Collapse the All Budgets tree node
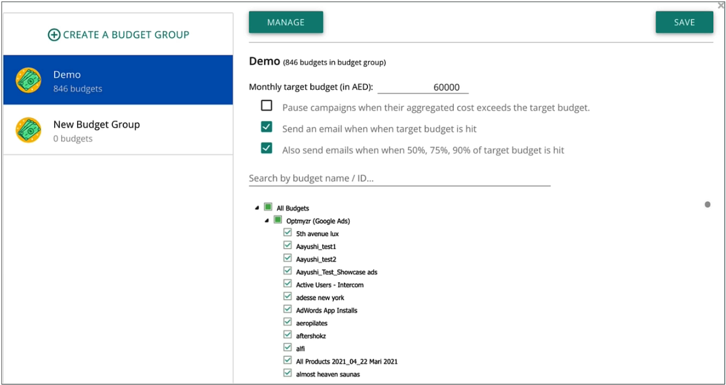The width and height of the screenshot is (726, 385). pyautogui.click(x=257, y=208)
